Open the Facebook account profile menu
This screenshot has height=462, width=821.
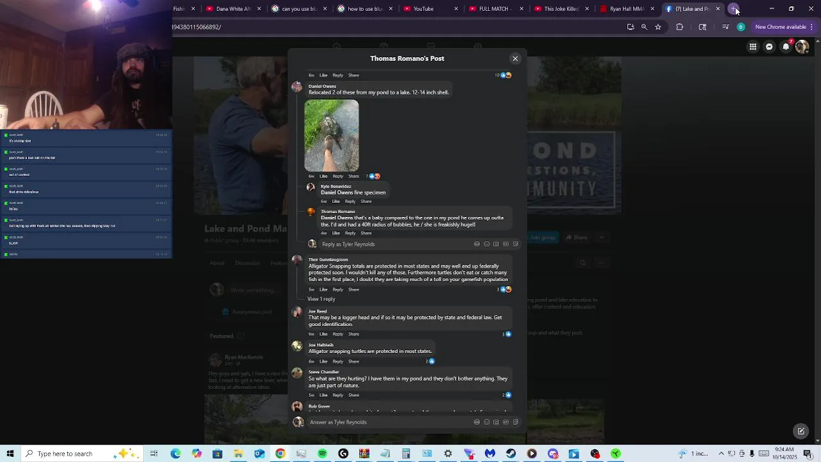[x=802, y=47]
